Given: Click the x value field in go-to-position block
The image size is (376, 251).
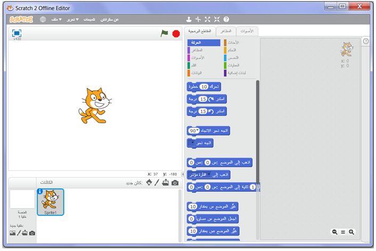Looking at the screenshot, I should coord(207,163).
